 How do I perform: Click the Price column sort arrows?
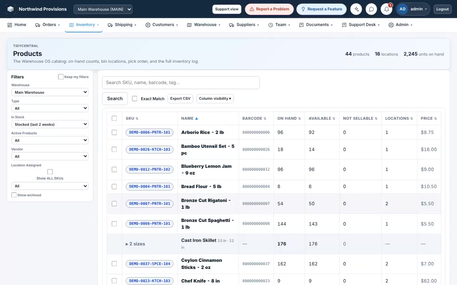coord(436,119)
